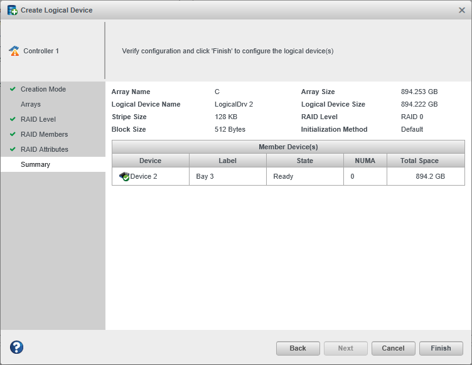472x365 pixels.
Task: Open the Arrays wizard step
Action: pyautogui.click(x=31, y=104)
